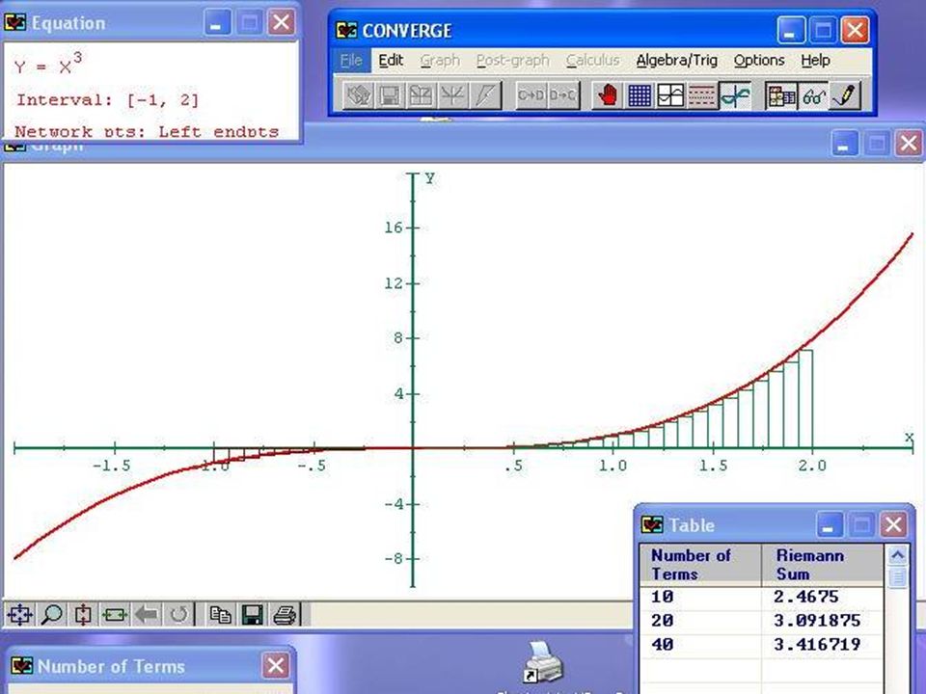
Task: Open the Post-graph menu
Action: [512, 60]
